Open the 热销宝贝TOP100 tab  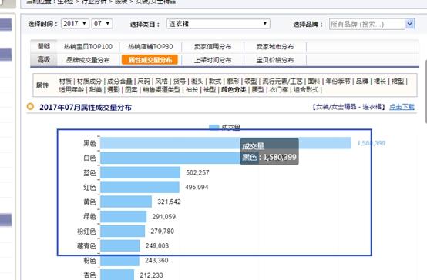pos(88,47)
